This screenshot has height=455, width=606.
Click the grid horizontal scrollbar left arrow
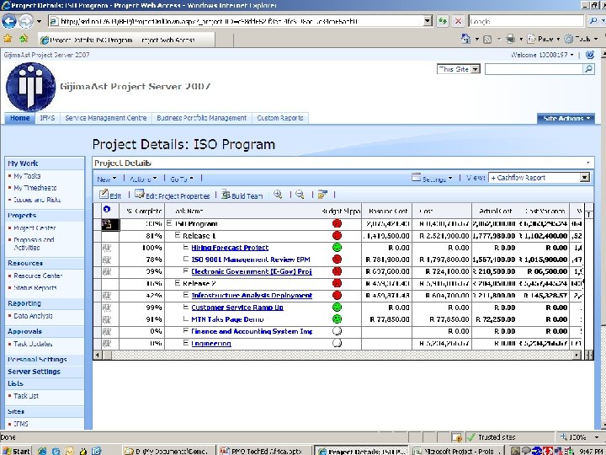(98, 355)
